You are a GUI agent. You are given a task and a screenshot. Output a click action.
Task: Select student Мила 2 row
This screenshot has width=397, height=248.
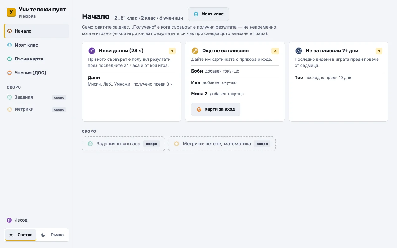pos(235,94)
